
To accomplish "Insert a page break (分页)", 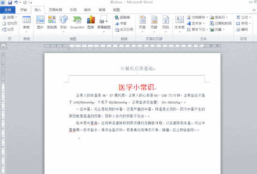I will 8,29.
